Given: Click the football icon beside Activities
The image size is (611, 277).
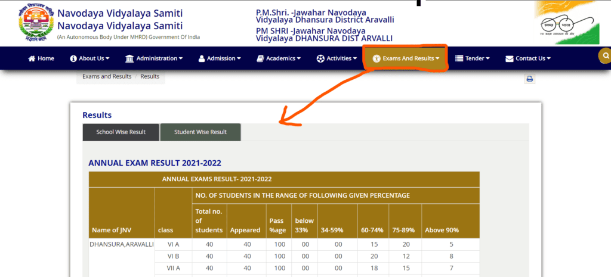Looking at the screenshot, I should pos(320,58).
